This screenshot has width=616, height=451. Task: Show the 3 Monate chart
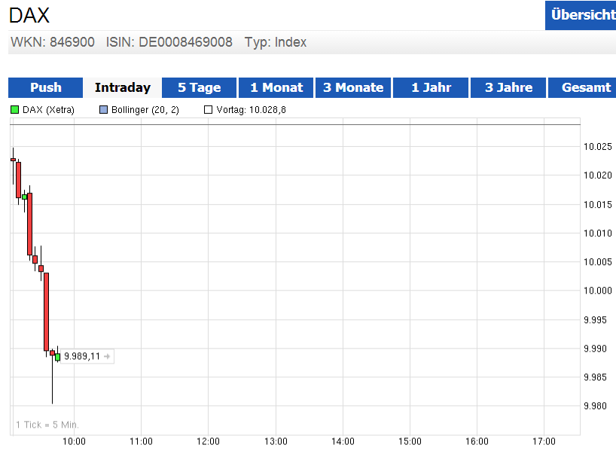[x=353, y=87]
